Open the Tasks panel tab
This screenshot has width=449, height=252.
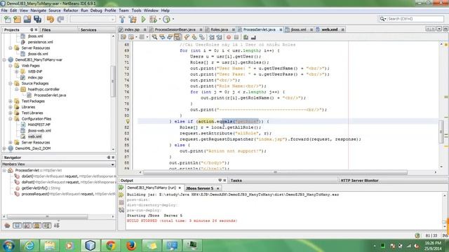(236, 181)
